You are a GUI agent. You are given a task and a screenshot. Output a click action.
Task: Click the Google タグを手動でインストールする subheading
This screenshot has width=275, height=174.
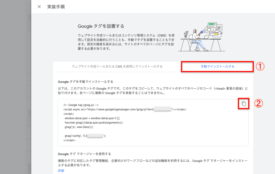point(85,82)
